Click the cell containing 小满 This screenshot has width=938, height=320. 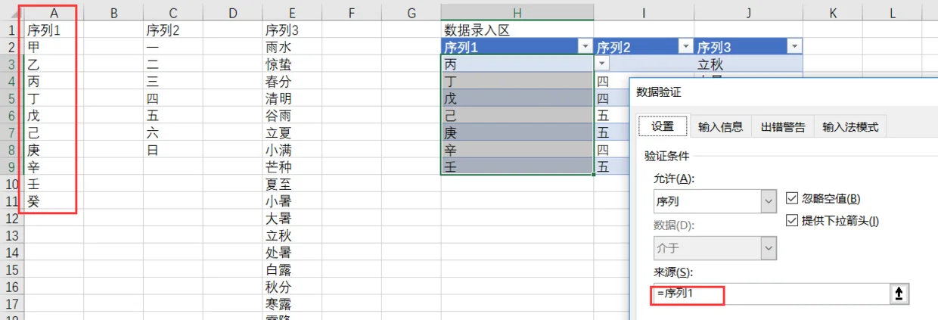[292, 150]
